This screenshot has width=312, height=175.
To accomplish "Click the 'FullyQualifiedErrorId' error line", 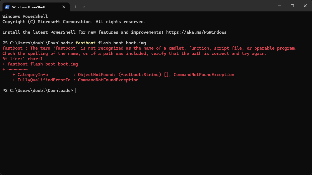I will tap(76, 80).
